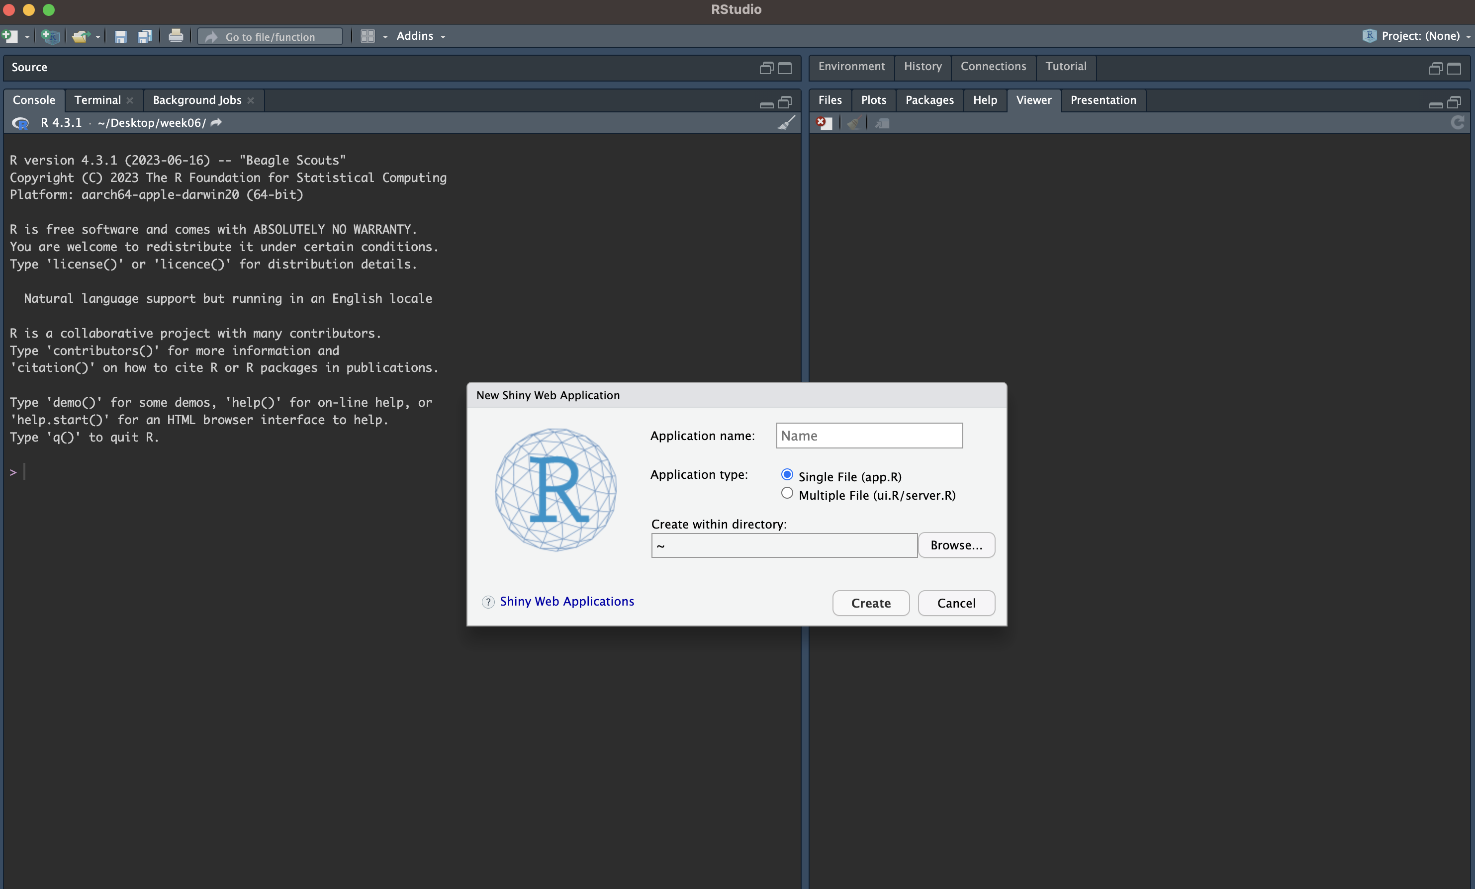Switch to the Presentation tab

[x=1103, y=100]
